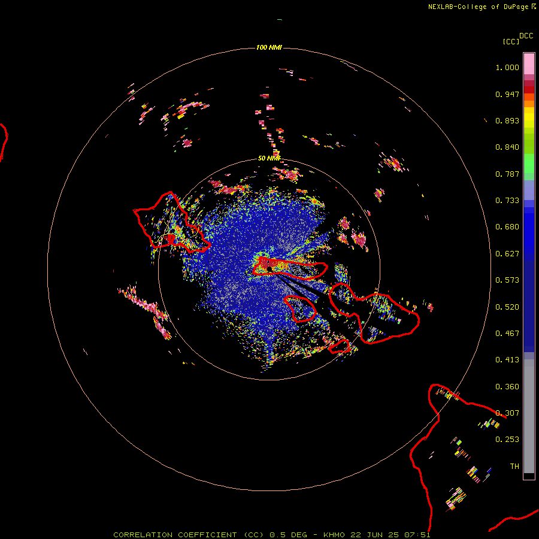
Task: Click the 0.413 value on the color scale
Action: [x=507, y=360]
